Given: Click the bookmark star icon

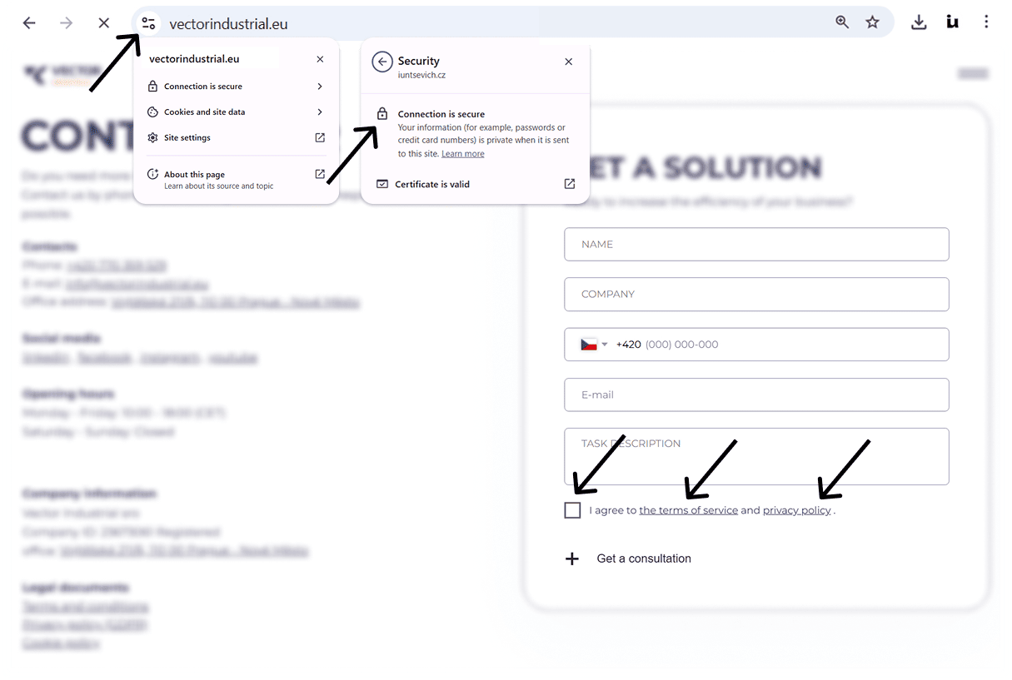Looking at the screenshot, I should click(872, 22).
